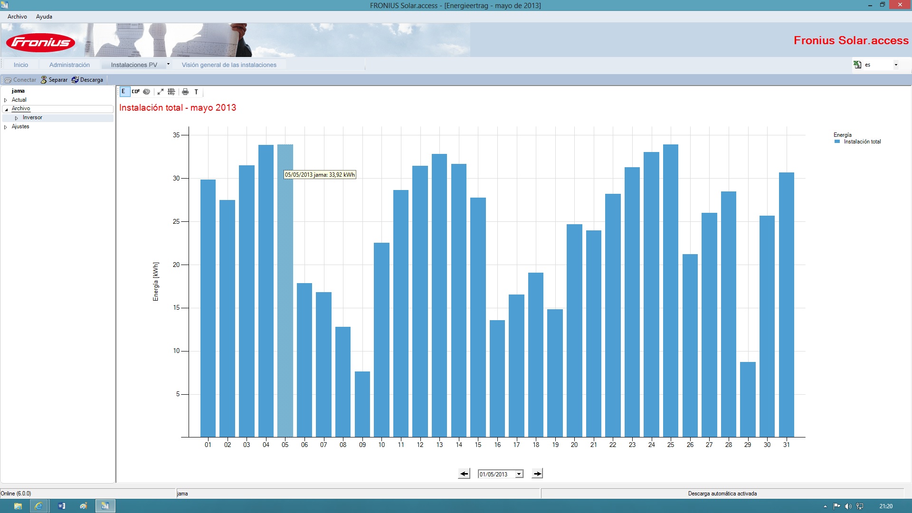Click the Fronius logo
Screen dimensions: 912x513
pyautogui.click(x=41, y=43)
